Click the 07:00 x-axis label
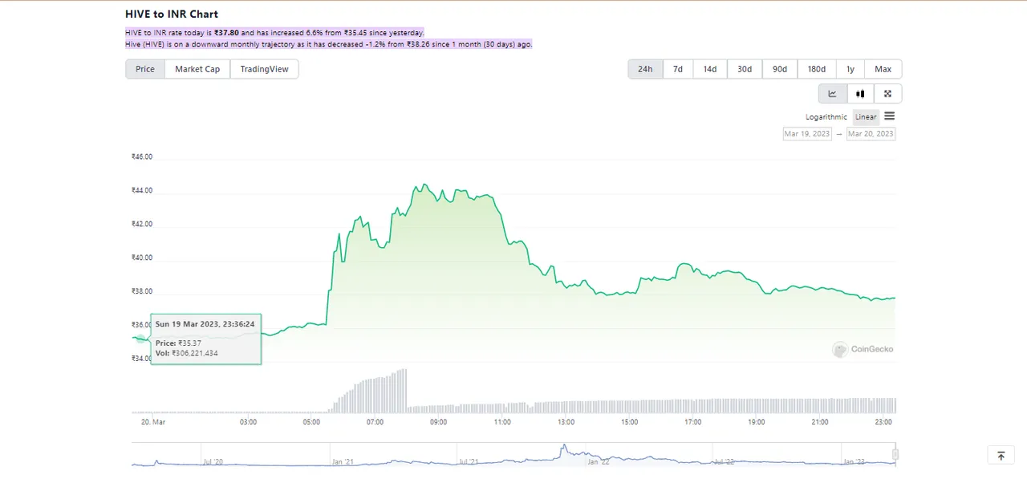The image size is (1027, 479). (x=375, y=422)
